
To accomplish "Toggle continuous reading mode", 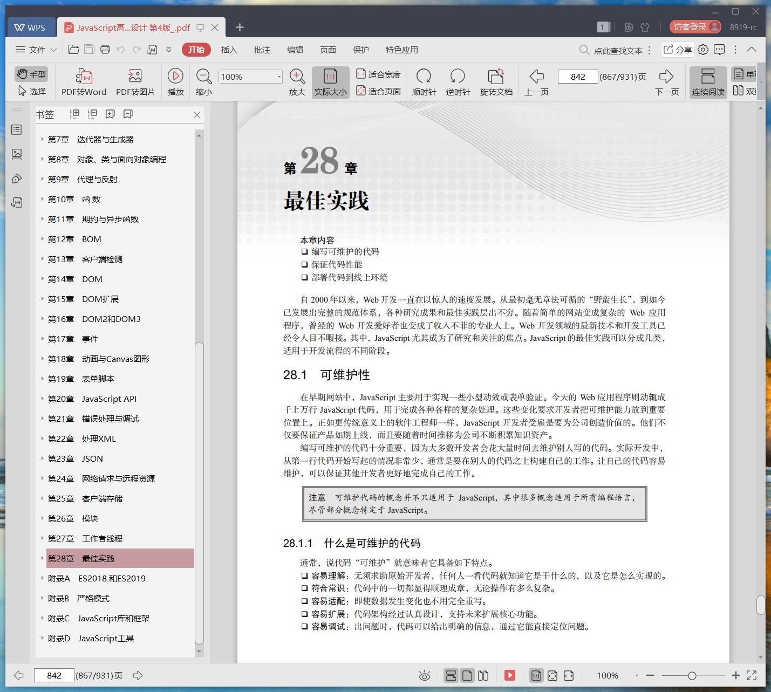I will click(x=708, y=82).
